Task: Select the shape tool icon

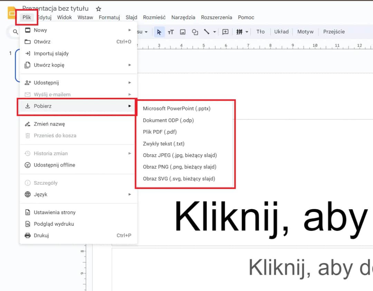Action: coord(194,32)
